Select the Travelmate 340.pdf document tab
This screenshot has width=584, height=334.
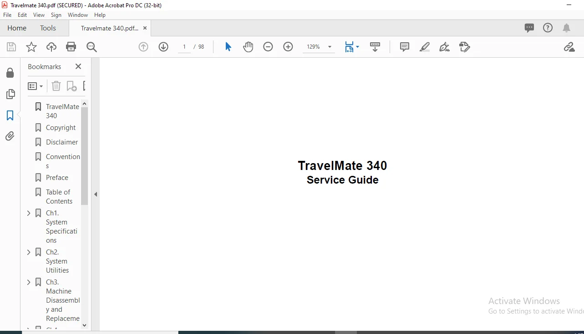109,28
